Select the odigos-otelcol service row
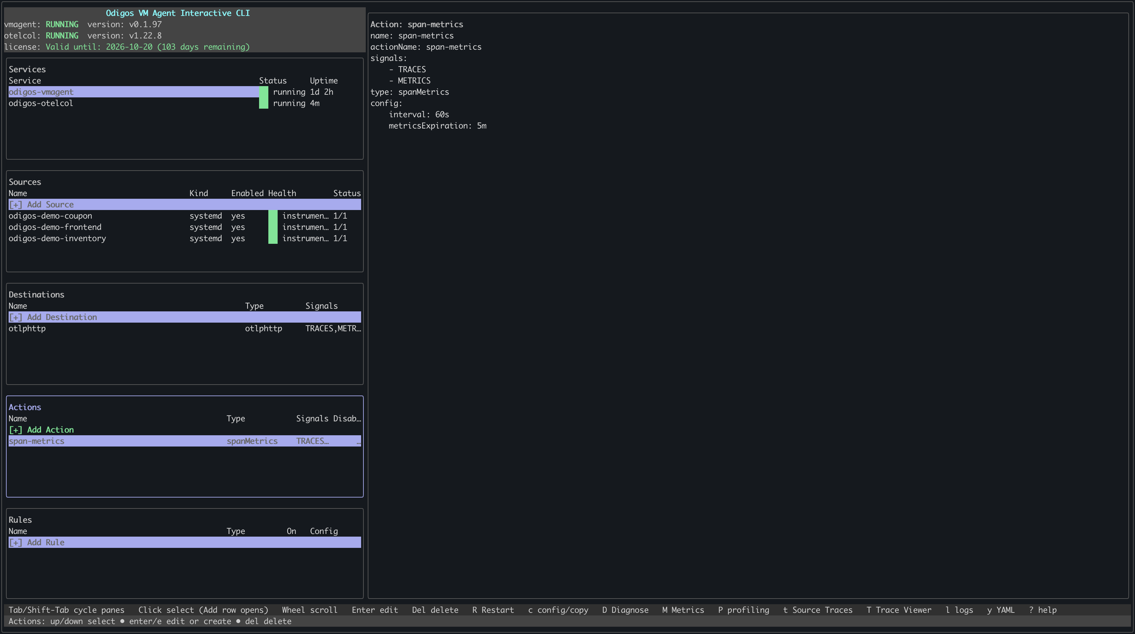This screenshot has height=634, width=1135. [185, 103]
